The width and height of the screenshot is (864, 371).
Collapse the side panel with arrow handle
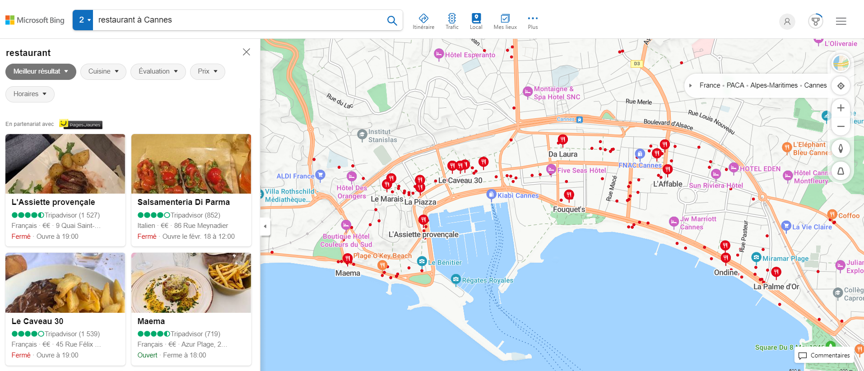(265, 226)
